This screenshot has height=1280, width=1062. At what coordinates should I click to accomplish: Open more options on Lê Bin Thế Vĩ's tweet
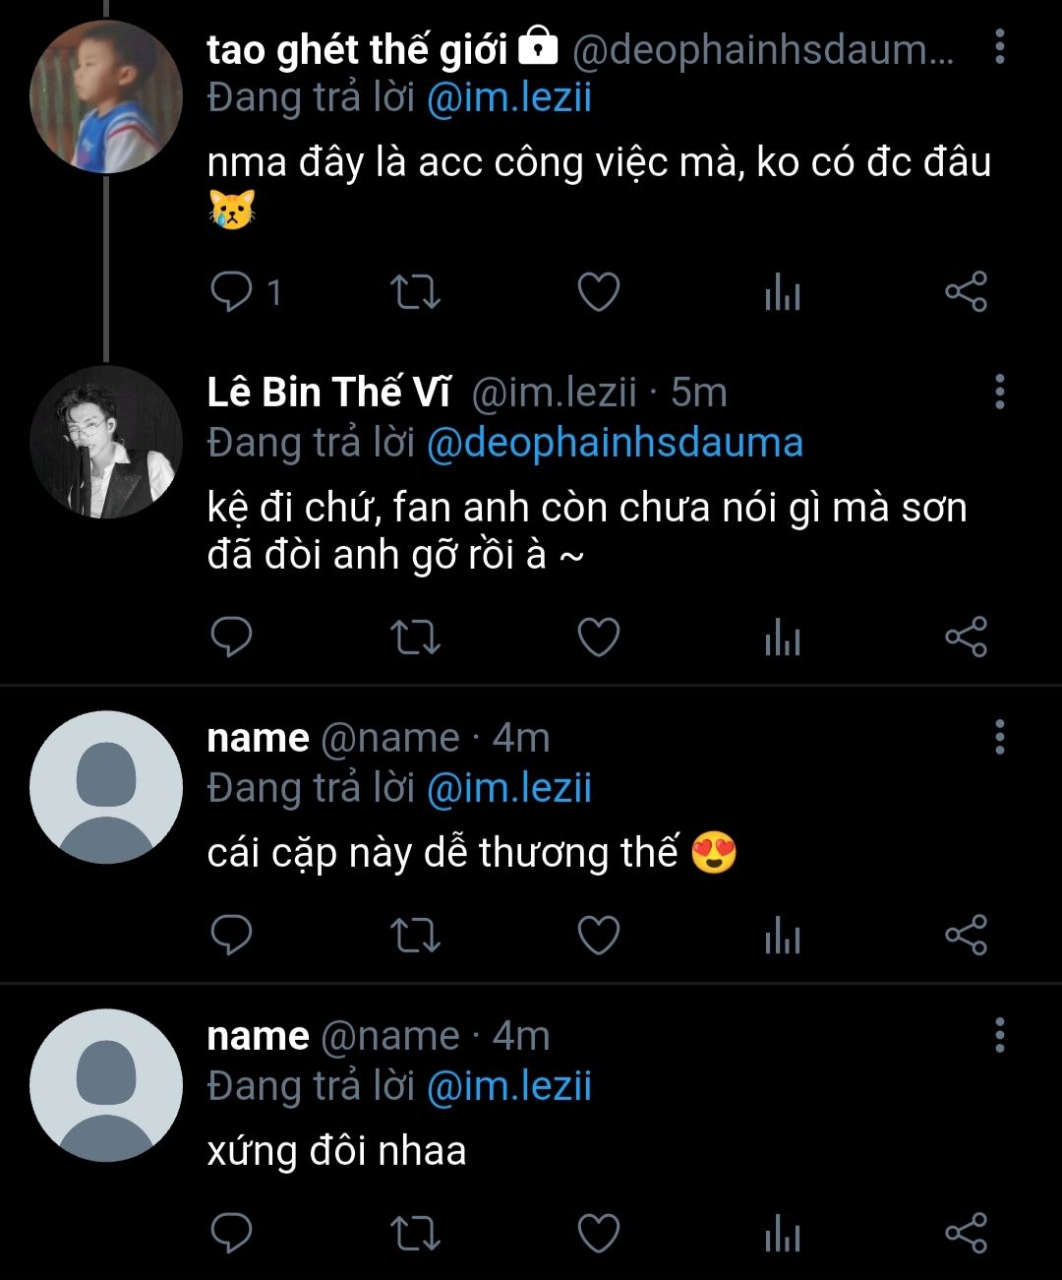pyautogui.click(x=999, y=392)
